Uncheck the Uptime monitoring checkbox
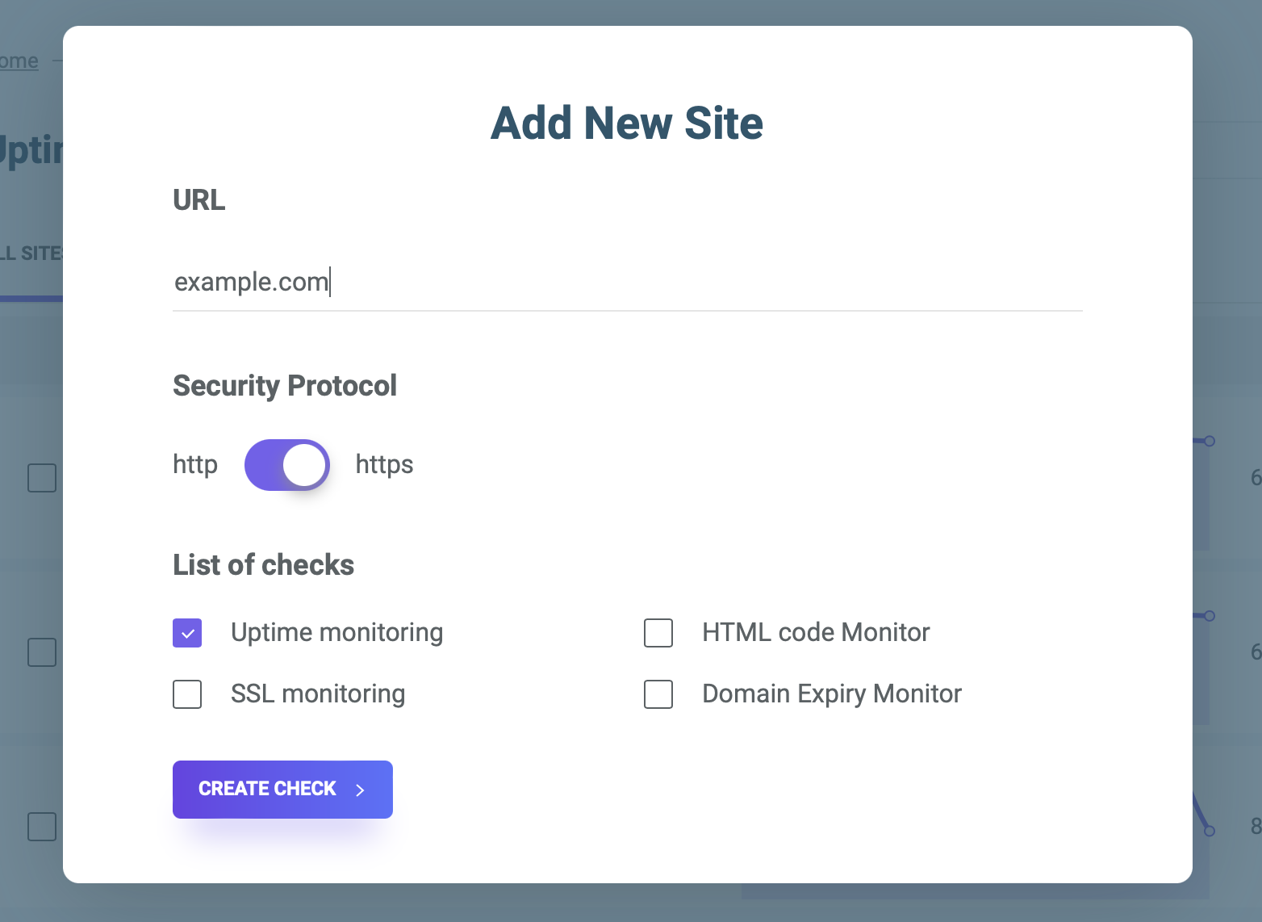This screenshot has height=922, width=1262. point(187,633)
